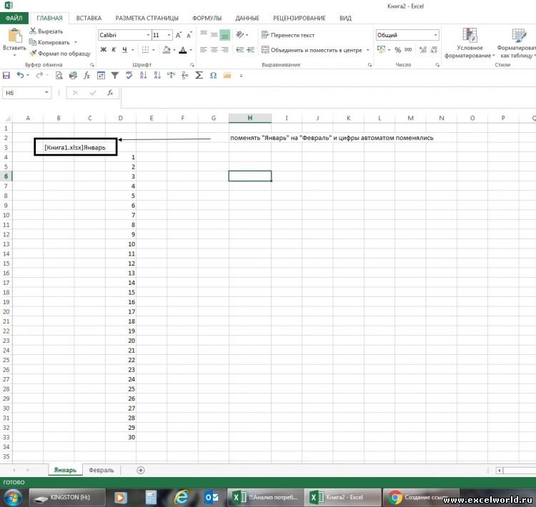This screenshot has width=536, height=507.
Task: Click the decrease decimal places icon
Action: 434,50
